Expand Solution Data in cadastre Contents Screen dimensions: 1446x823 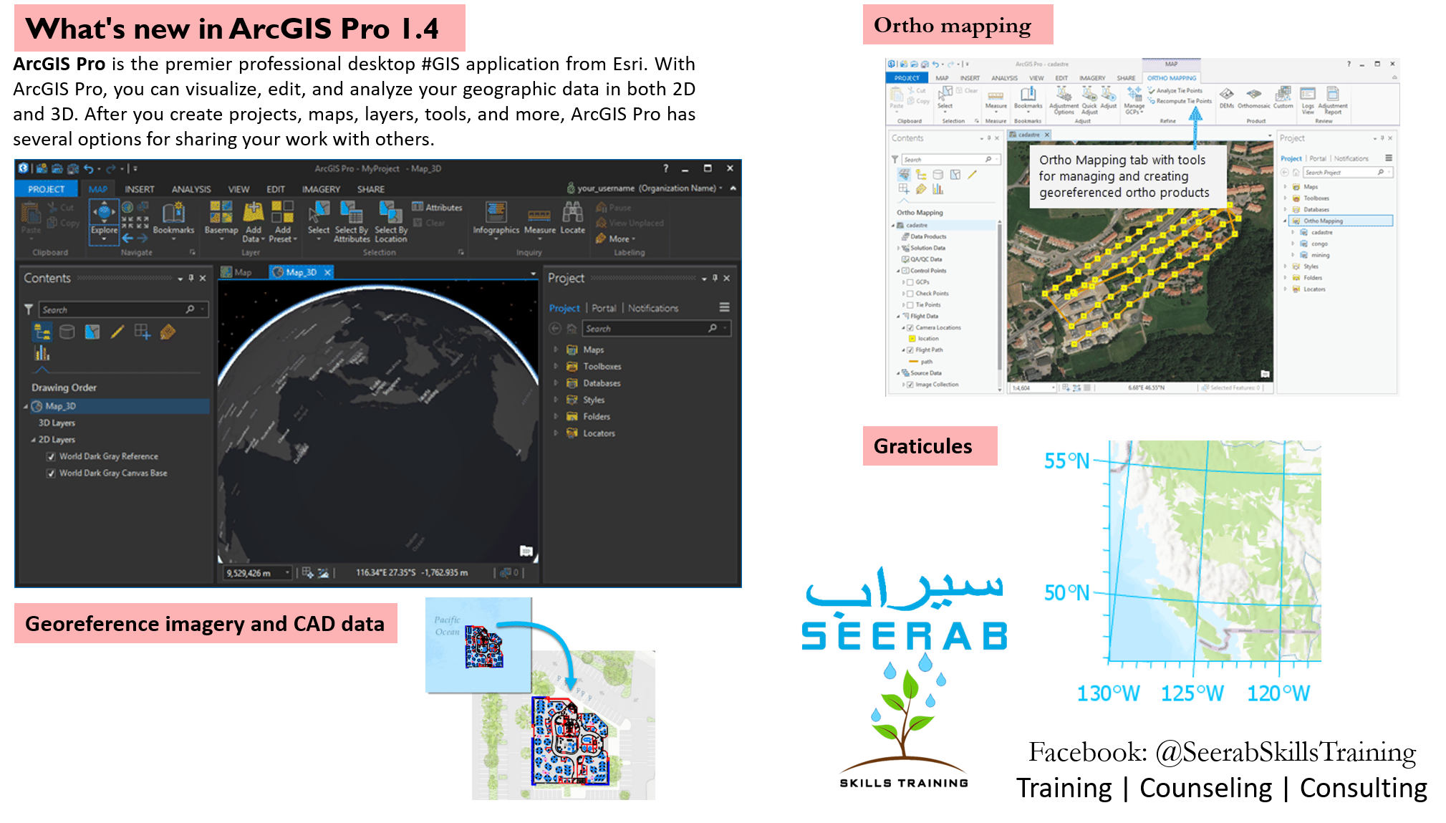[x=898, y=248]
